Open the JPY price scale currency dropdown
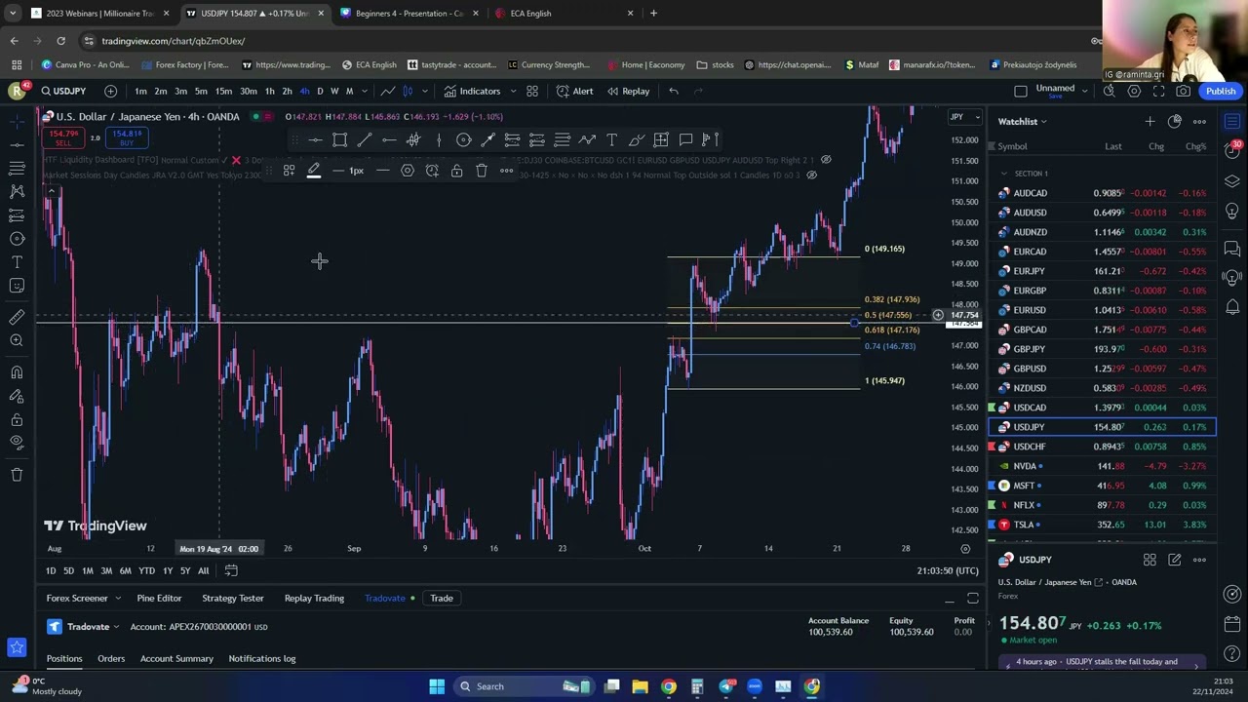The image size is (1248, 702). point(963,117)
